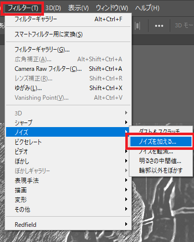Screen dimensions: 194x242
Task: Choose ノイズを加える... option
Action: tap(161, 142)
